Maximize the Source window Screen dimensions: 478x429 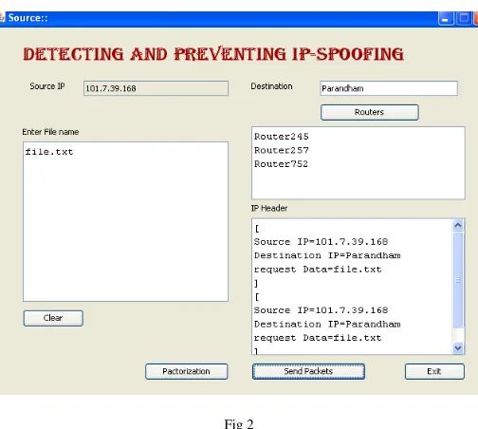point(464,18)
